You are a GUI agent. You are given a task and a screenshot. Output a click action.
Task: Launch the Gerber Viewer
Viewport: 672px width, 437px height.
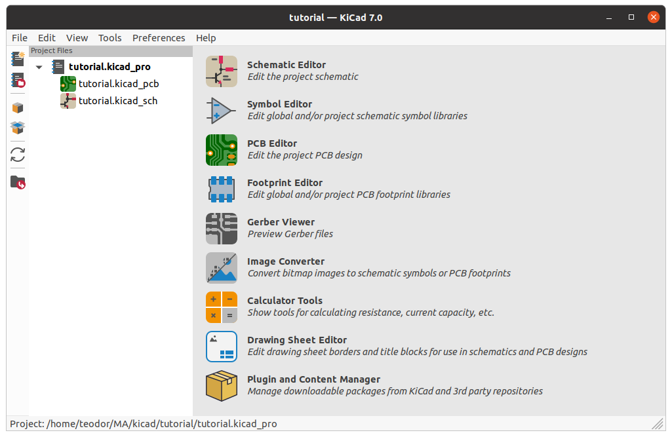click(x=222, y=228)
